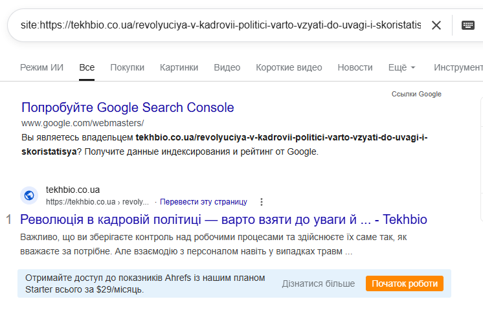Switch to Картинки tab
The width and height of the screenshot is (483, 321).
pos(179,67)
